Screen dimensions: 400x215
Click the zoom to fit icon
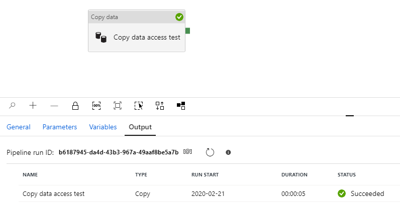(x=118, y=106)
